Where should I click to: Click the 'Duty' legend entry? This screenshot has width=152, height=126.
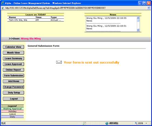tap(12, 117)
